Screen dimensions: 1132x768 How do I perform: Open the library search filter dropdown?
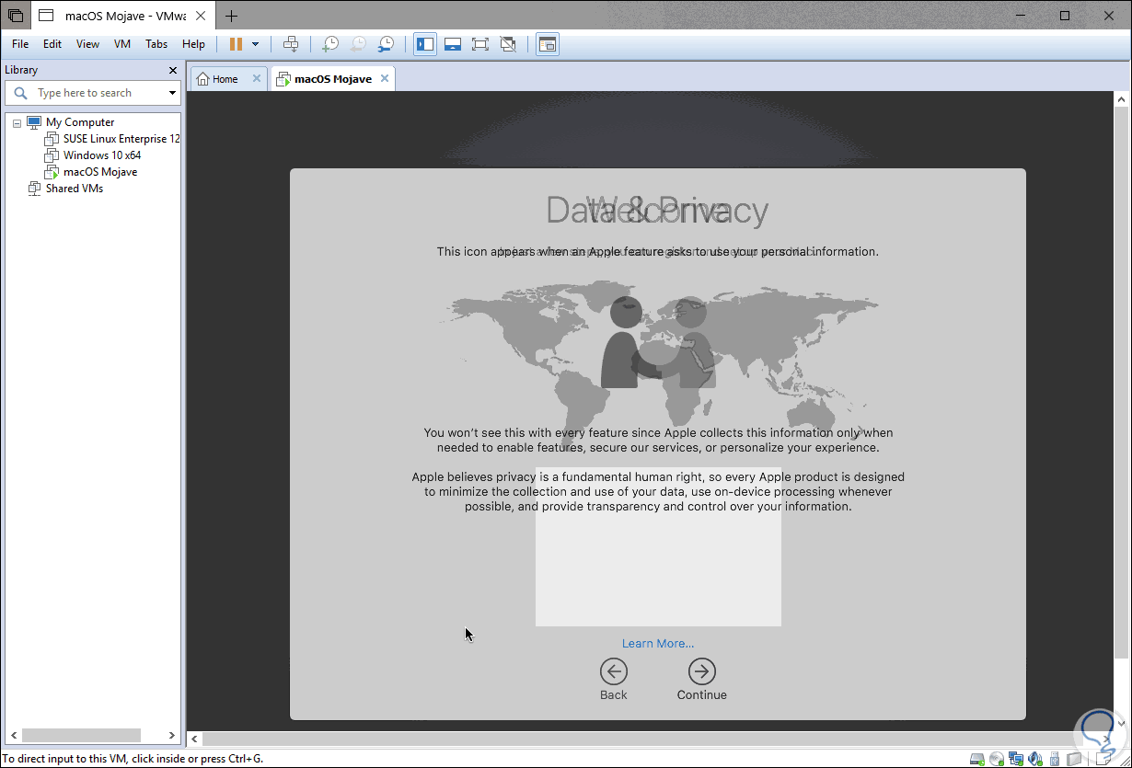[172, 93]
